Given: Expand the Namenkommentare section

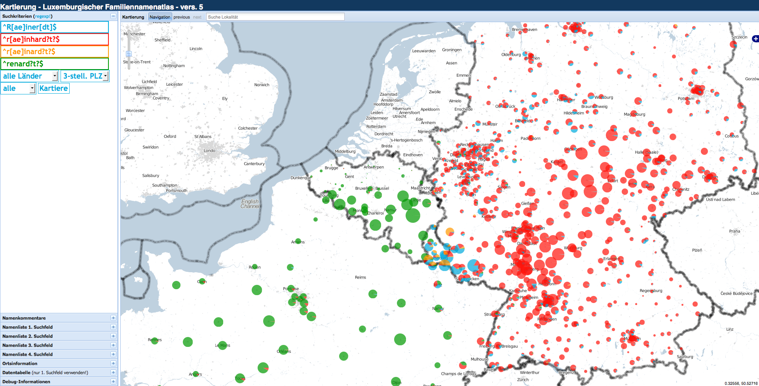Looking at the screenshot, I should [113, 318].
